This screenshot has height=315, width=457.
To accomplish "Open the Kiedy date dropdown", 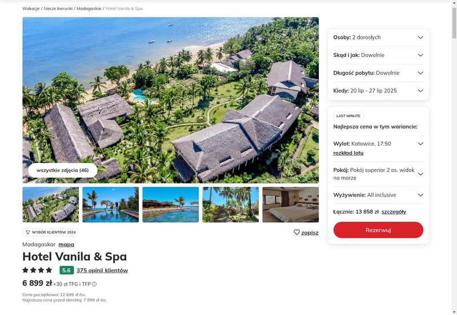I will point(378,91).
